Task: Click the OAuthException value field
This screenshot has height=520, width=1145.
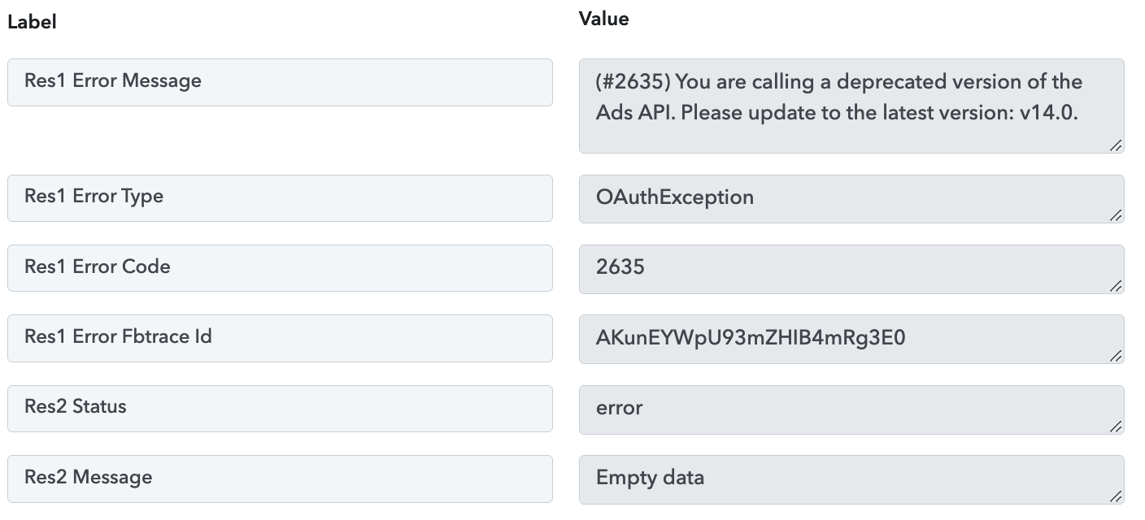Action: tap(851, 198)
